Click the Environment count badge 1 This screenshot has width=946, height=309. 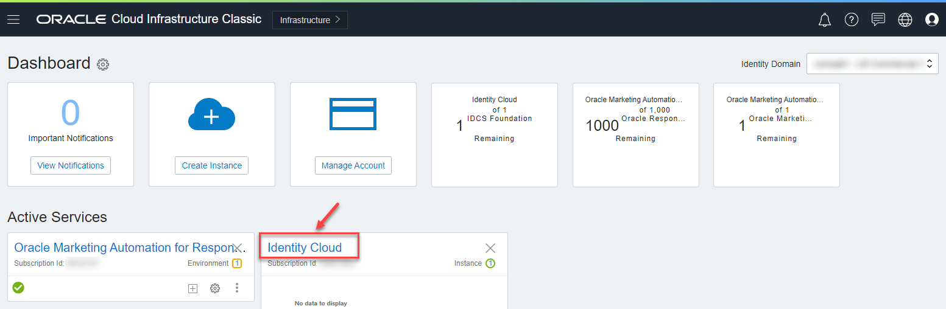(x=237, y=263)
